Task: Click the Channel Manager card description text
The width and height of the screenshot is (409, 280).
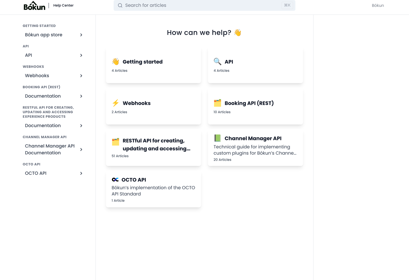Action: (x=255, y=150)
